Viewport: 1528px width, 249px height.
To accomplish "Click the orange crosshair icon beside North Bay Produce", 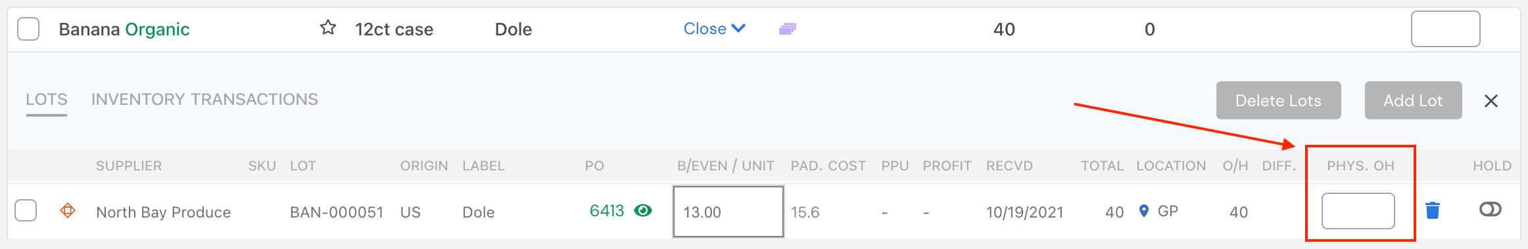I will [68, 210].
